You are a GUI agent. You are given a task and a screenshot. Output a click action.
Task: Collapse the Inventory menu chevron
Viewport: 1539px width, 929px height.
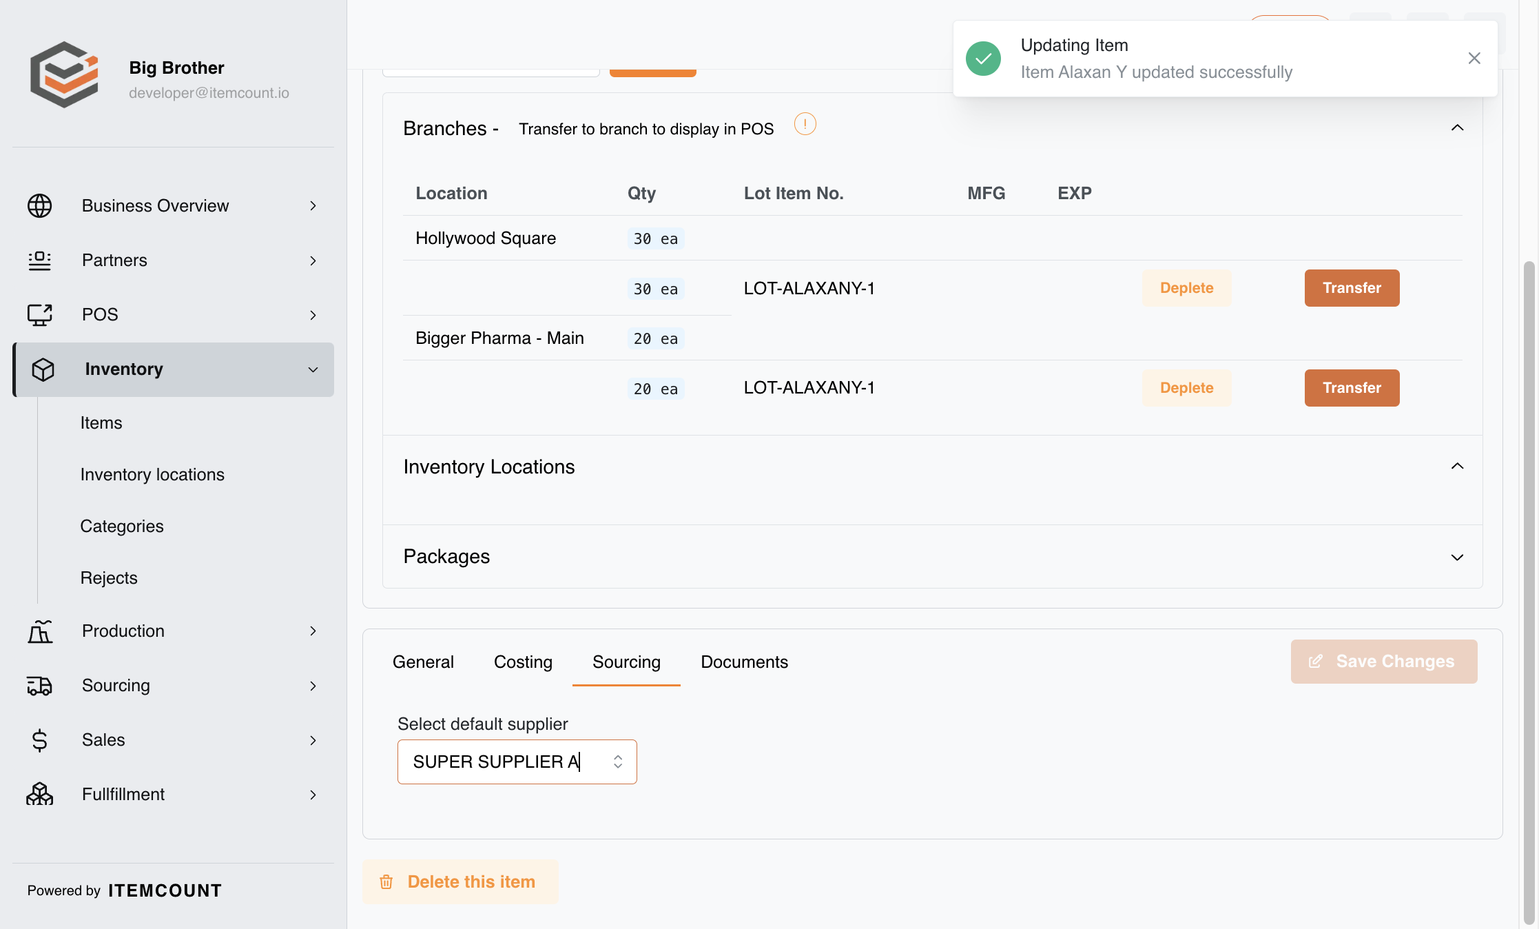313,369
